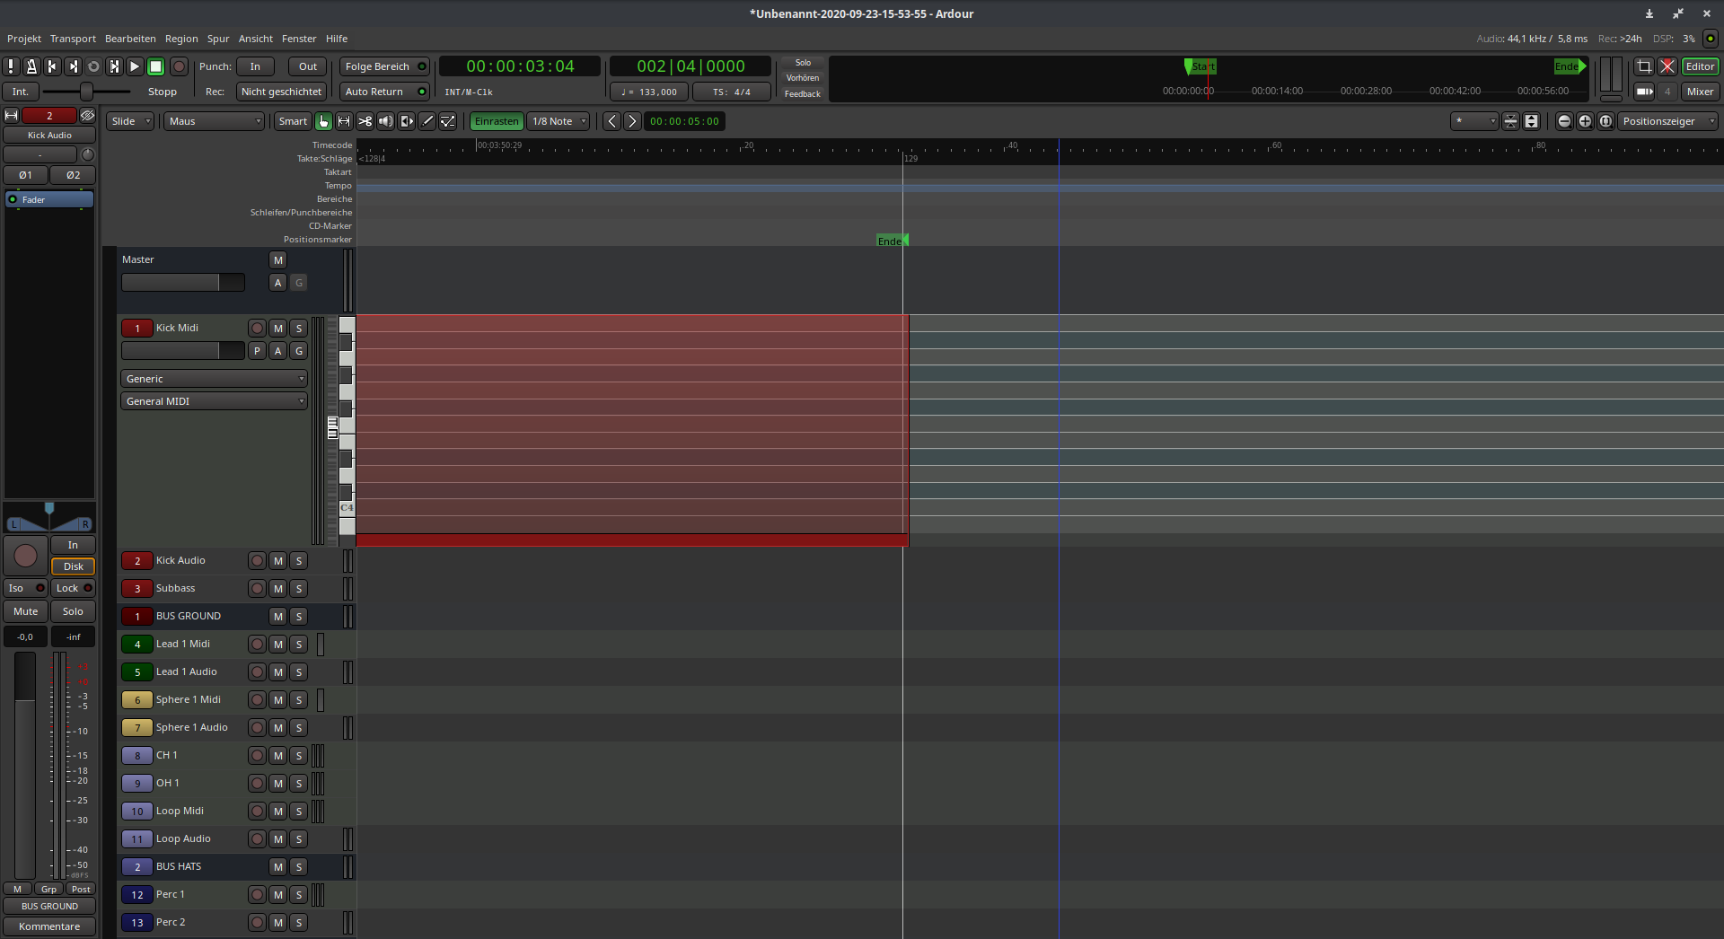The width and height of the screenshot is (1724, 939).
Task: Mute the Subbass track
Action: tap(278, 589)
